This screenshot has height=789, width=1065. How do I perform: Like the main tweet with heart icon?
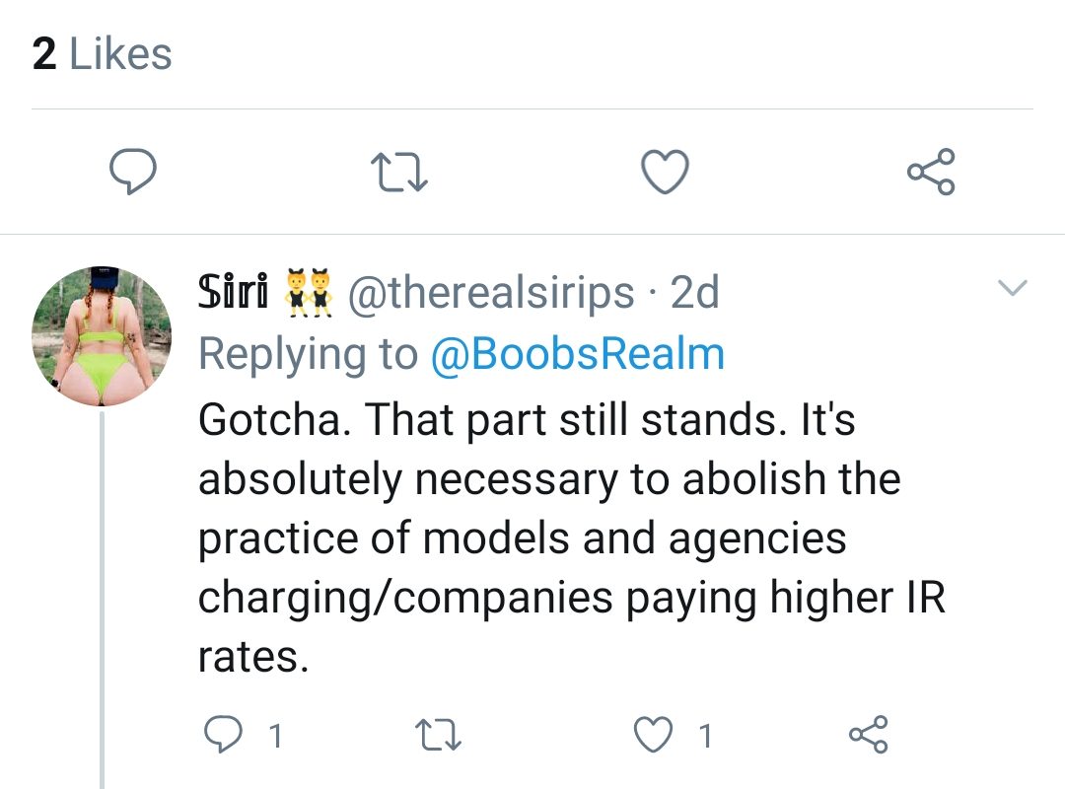point(665,172)
